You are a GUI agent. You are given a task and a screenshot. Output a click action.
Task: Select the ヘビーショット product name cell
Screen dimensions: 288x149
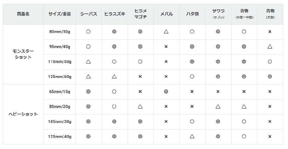23,114
